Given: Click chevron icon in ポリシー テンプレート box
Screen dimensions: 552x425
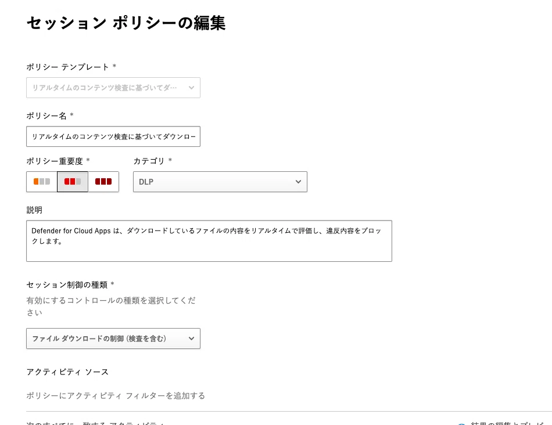Looking at the screenshot, I should [x=191, y=88].
